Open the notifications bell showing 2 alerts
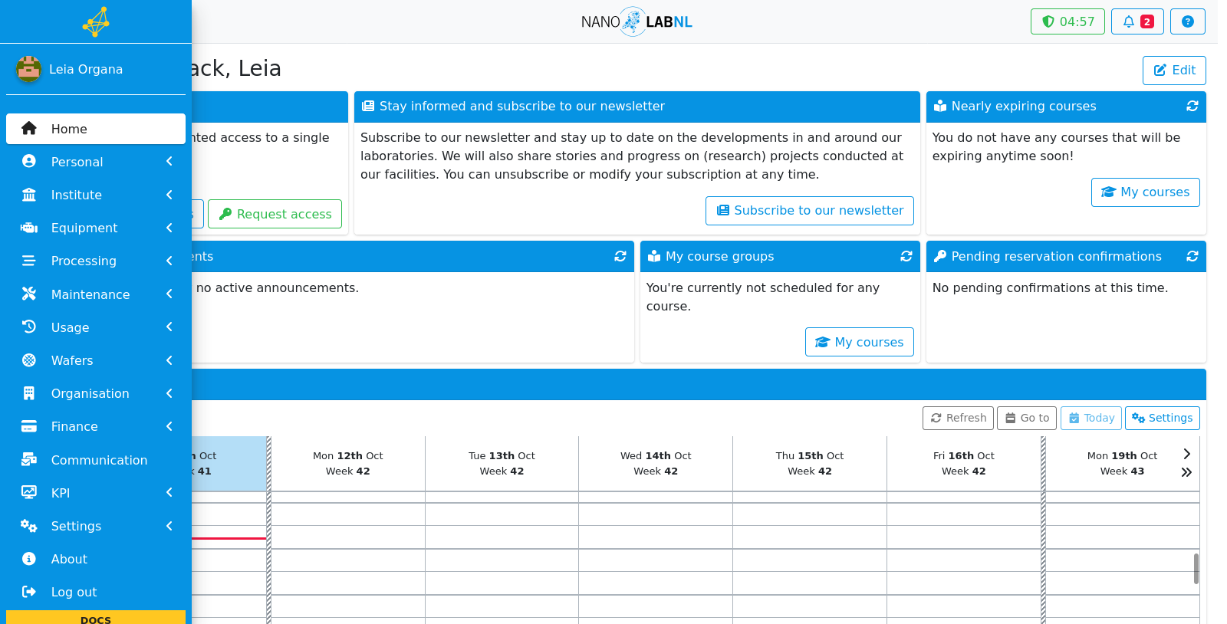This screenshot has width=1227, height=624. point(1137,21)
